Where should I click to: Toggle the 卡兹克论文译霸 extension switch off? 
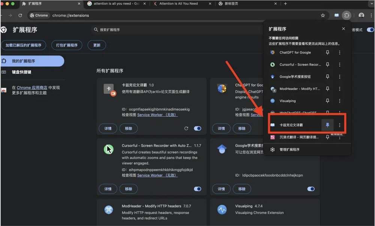198,128
